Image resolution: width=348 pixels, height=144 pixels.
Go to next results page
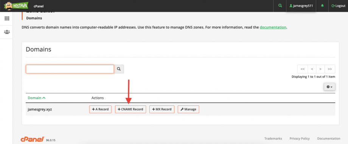point(320,69)
